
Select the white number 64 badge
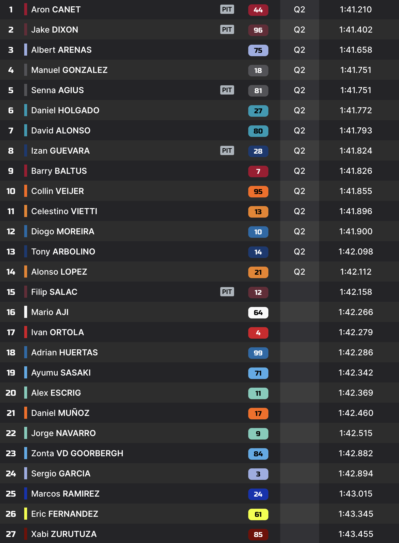pyautogui.click(x=258, y=313)
